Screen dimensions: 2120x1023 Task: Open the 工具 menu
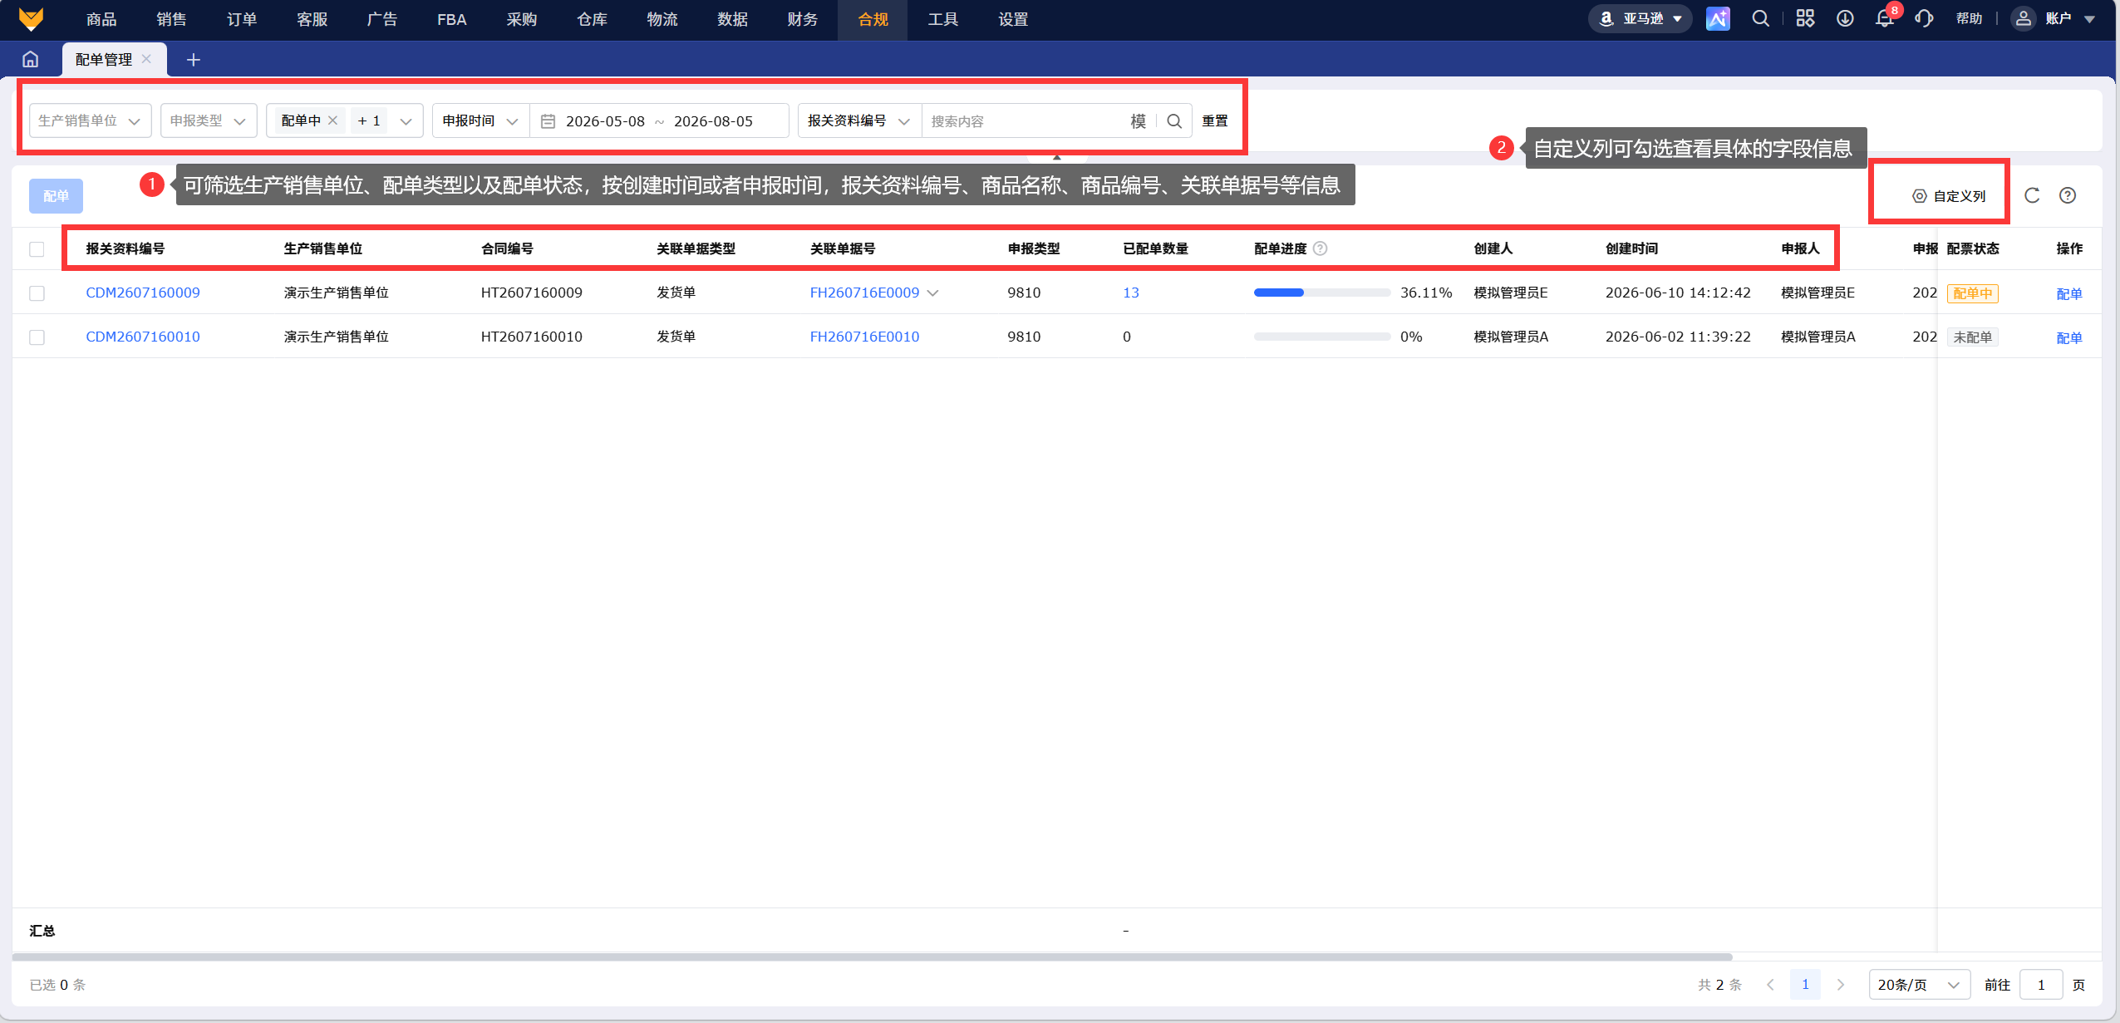point(942,19)
